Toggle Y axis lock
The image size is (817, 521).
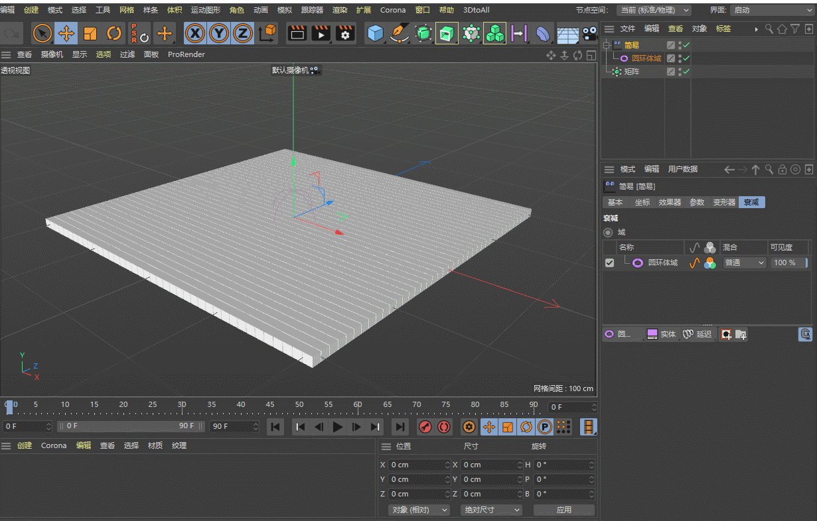[x=219, y=33]
